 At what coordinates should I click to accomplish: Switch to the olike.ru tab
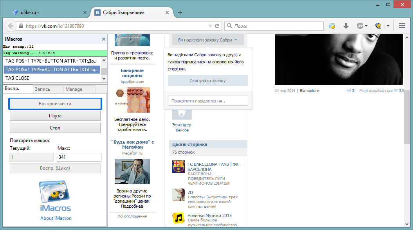click(x=50, y=13)
